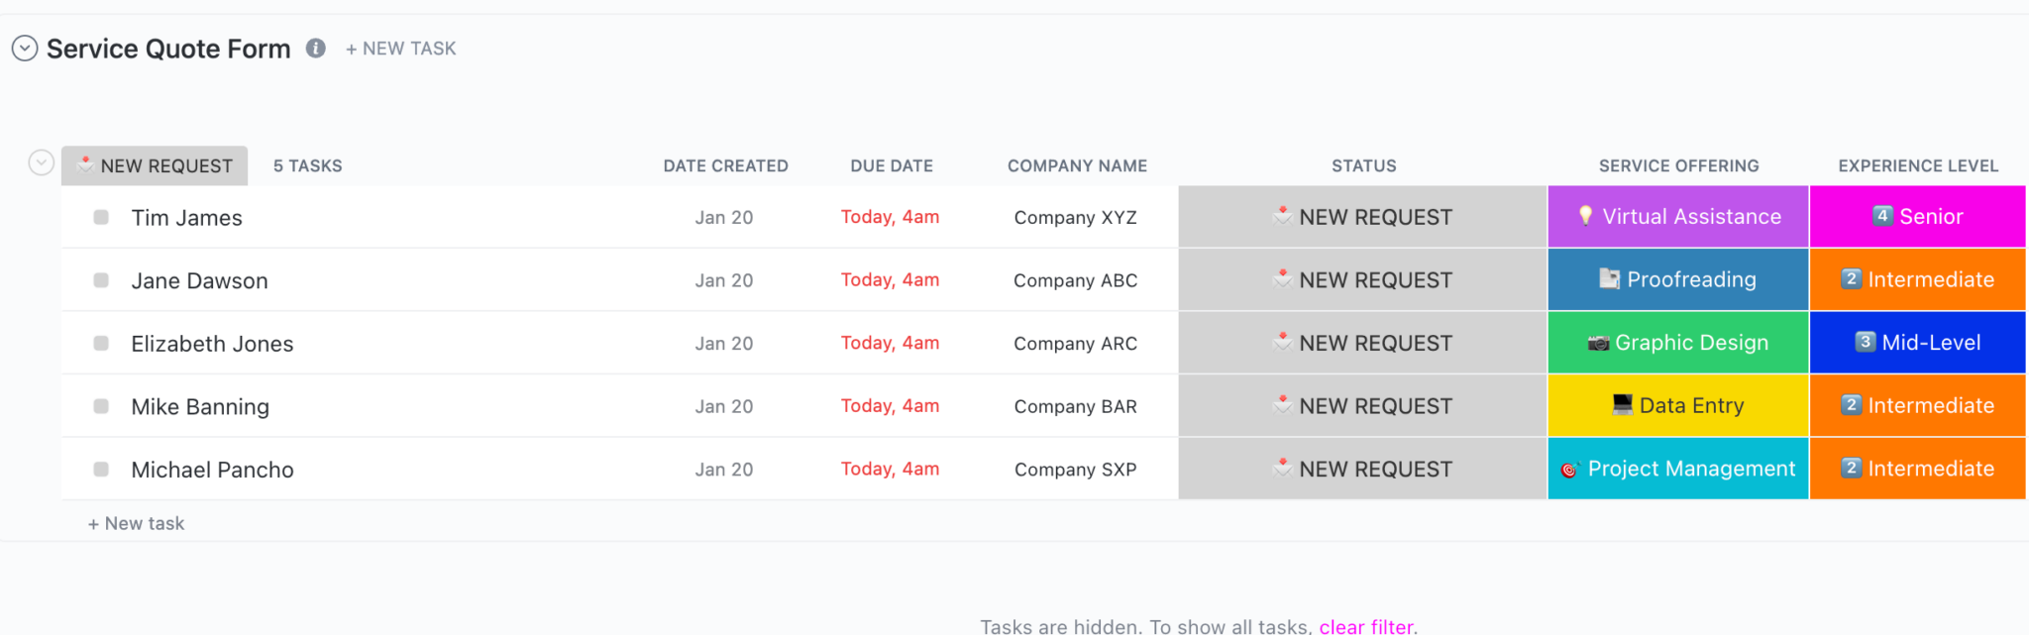Click the + NEW TASK button
The height and width of the screenshot is (635, 2029).
point(400,49)
